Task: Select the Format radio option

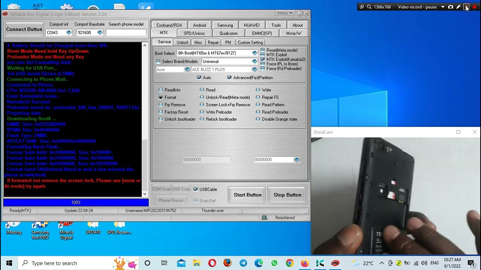Action: pyautogui.click(x=160, y=97)
